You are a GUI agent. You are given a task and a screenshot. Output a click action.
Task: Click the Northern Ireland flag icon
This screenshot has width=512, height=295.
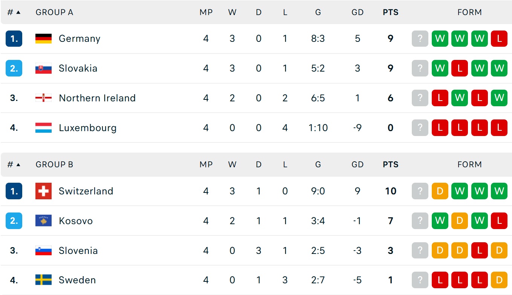click(x=43, y=98)
